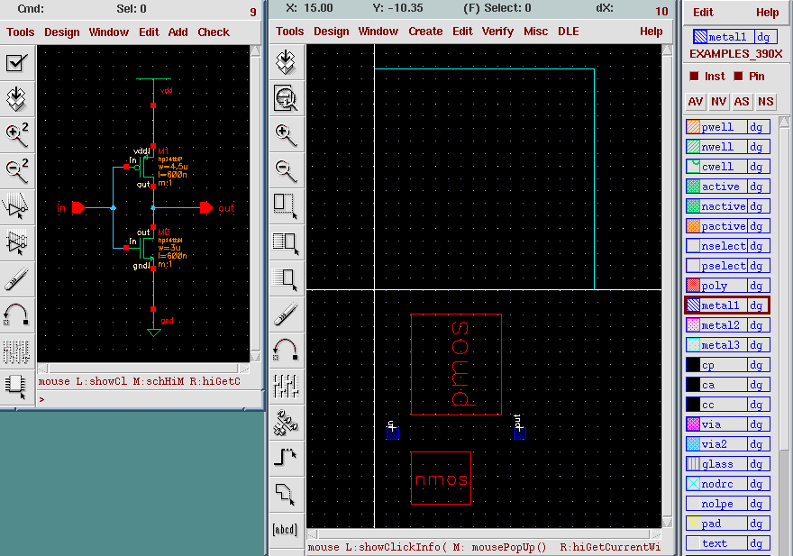Viewport: 793px width, 556px height.
Task: Toggle the Inst checkbox in layer window
Action: click(695, 77)
